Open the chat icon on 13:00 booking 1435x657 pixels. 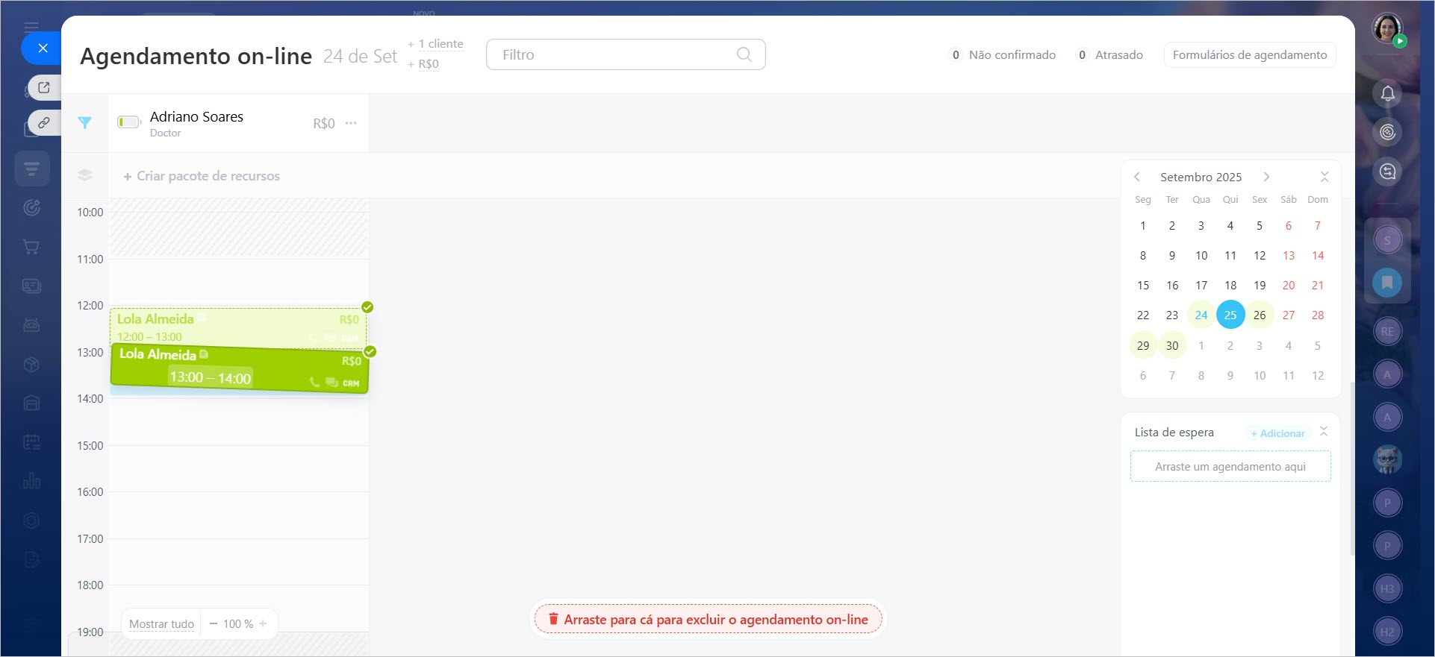click(331, 383)
